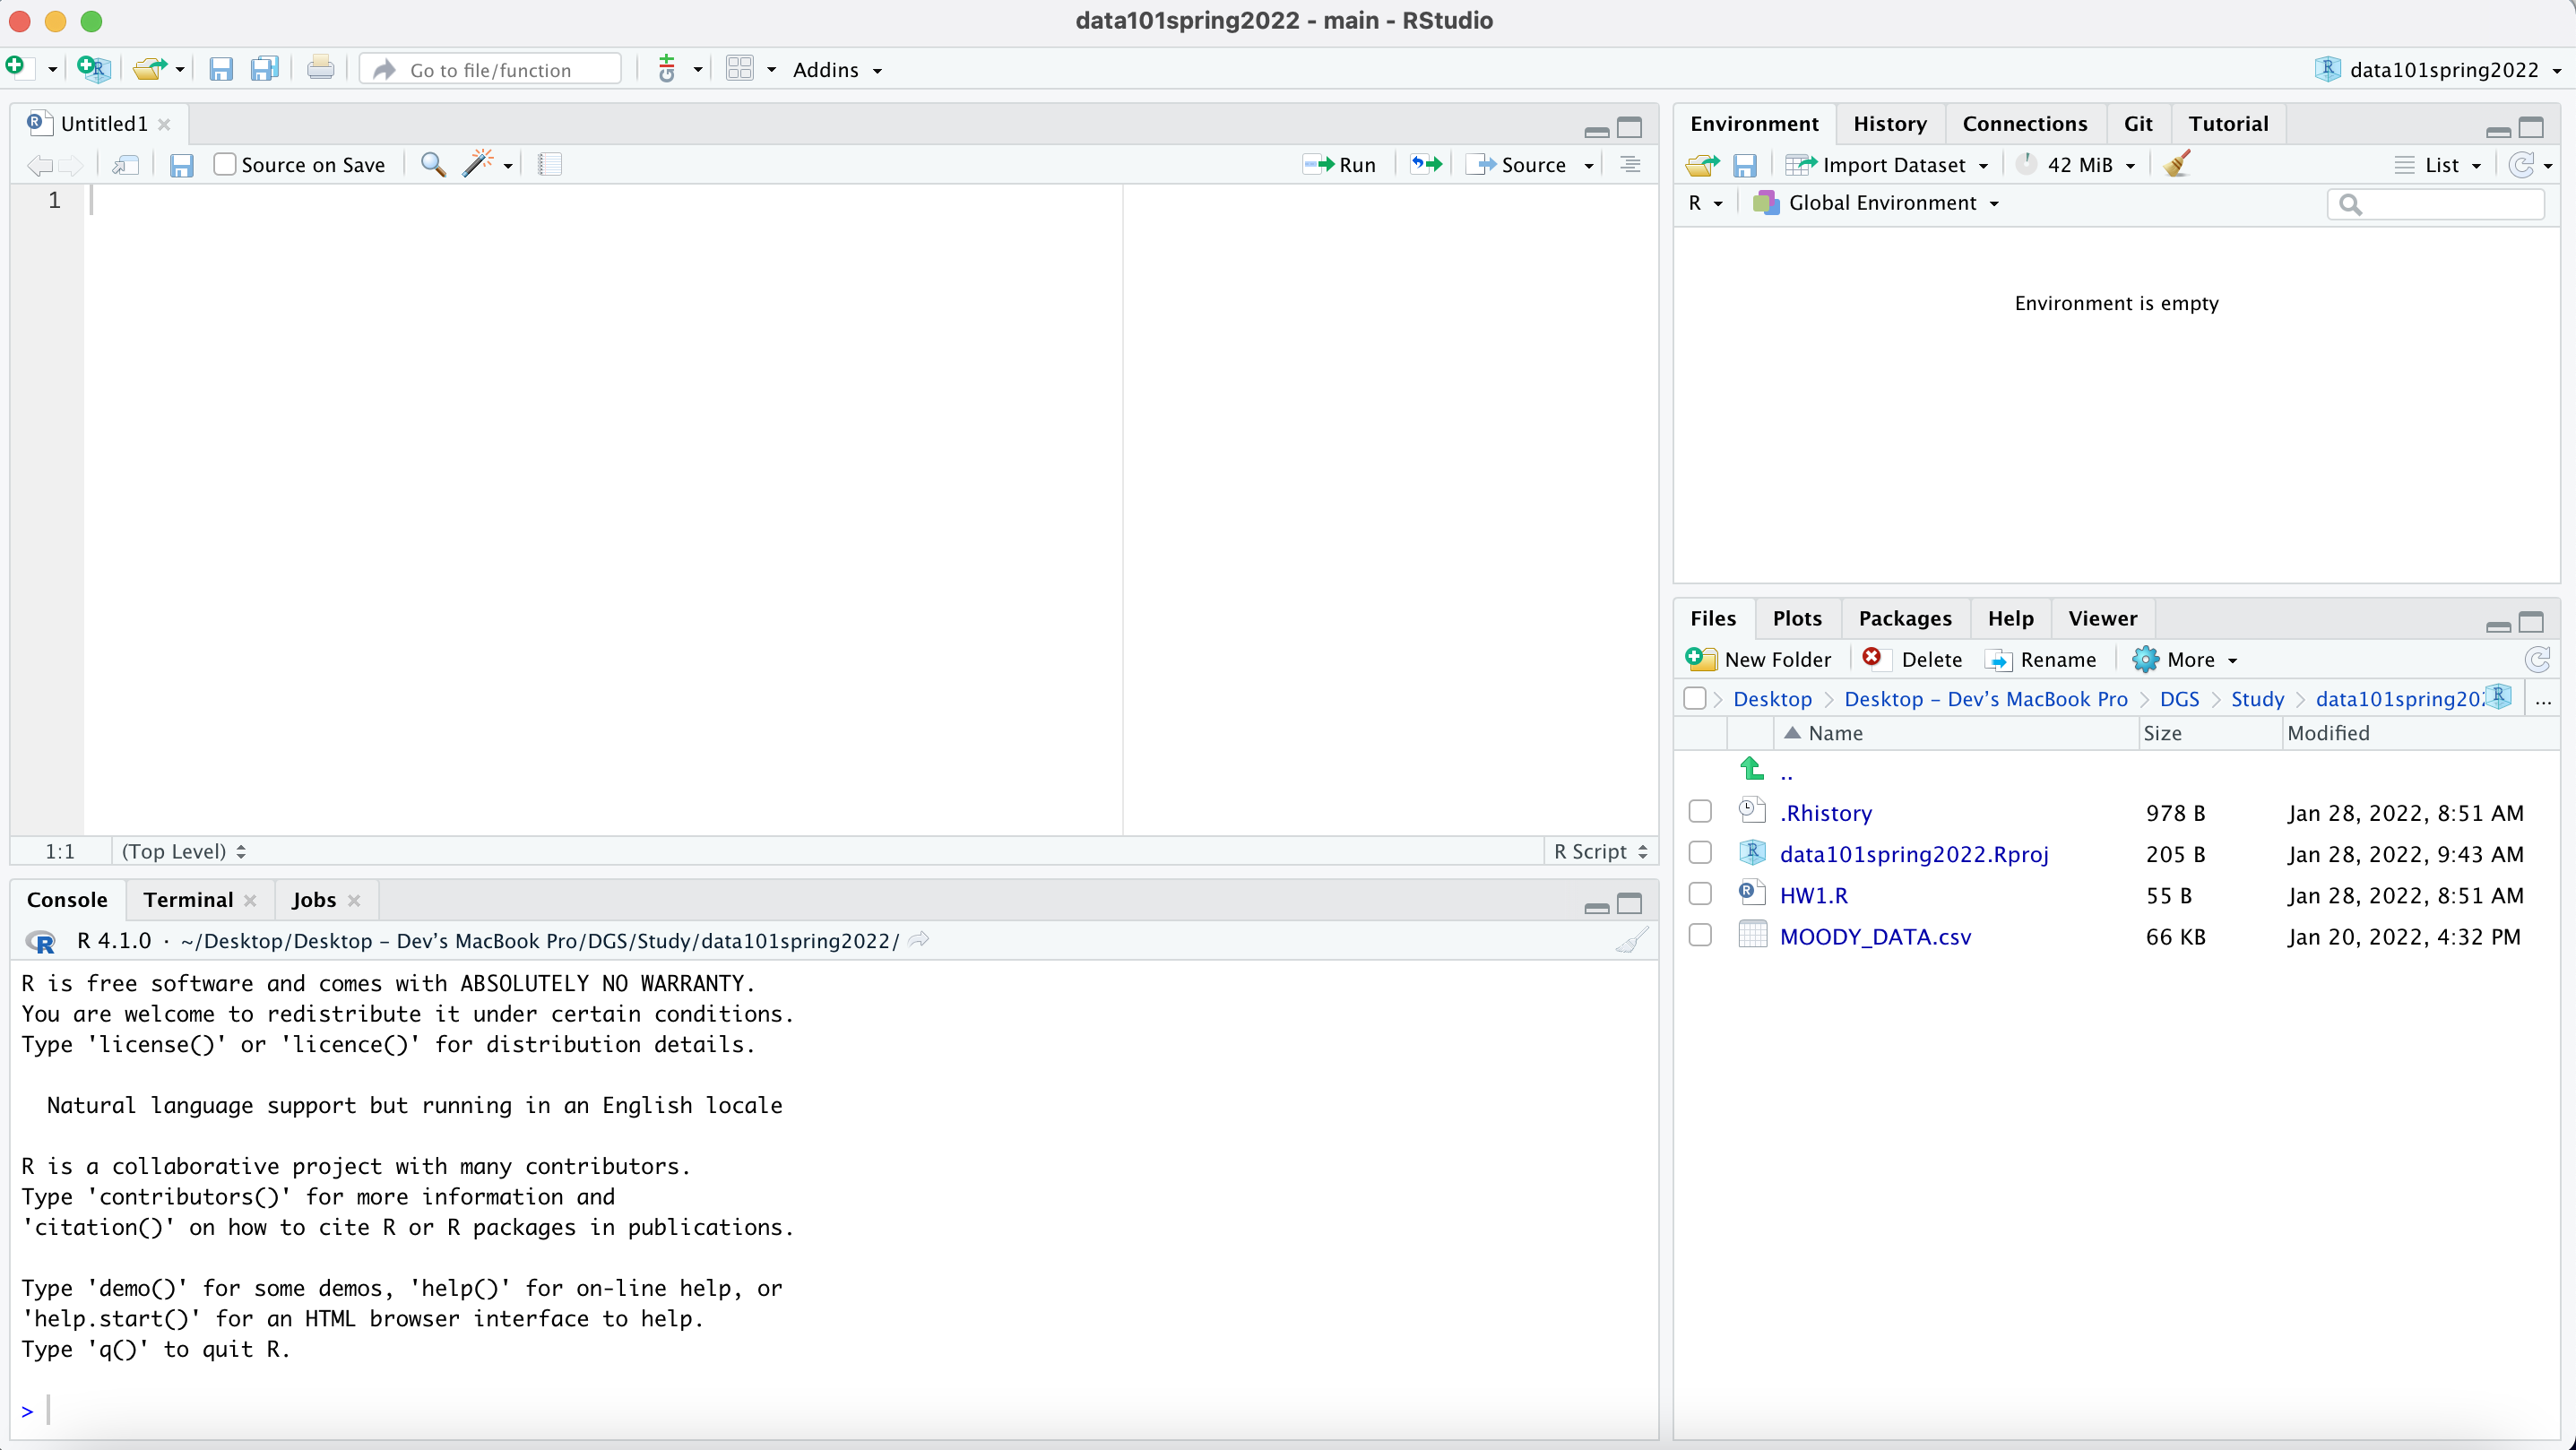Click the re-run previous code region icon
The width and height of the screenshot is (2576, 1450).
pyautogui.click(x=1426, y=164)
